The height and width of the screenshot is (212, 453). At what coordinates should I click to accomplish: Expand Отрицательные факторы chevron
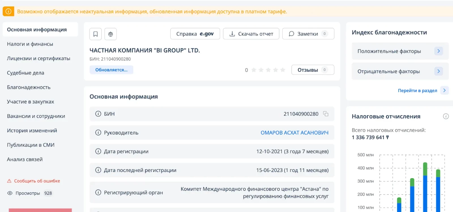point(438,71)
